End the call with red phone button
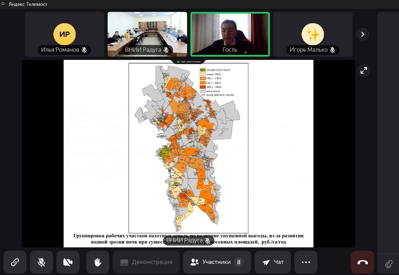399x275 pixels. click(x=362, y=262)
